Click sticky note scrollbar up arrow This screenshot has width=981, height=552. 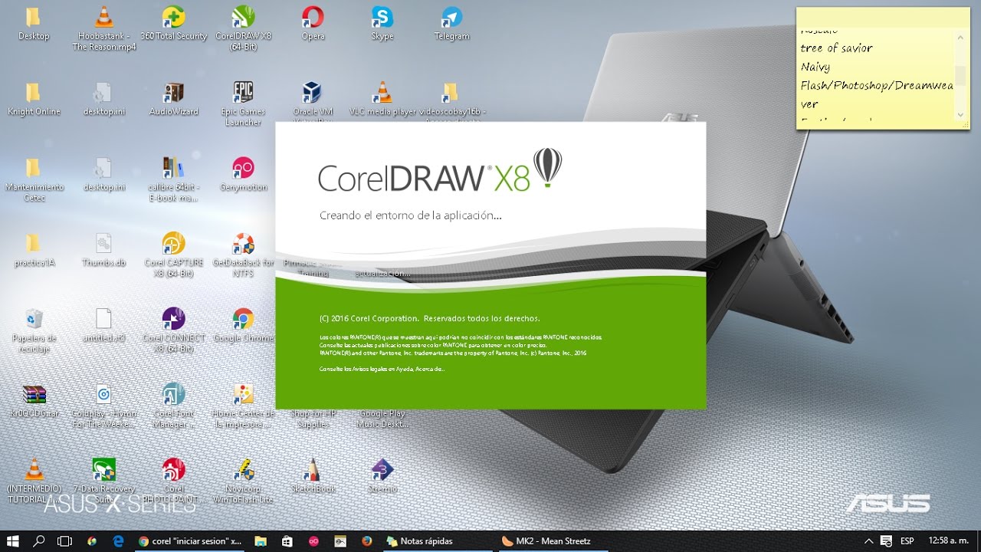[x=961, y=36]
